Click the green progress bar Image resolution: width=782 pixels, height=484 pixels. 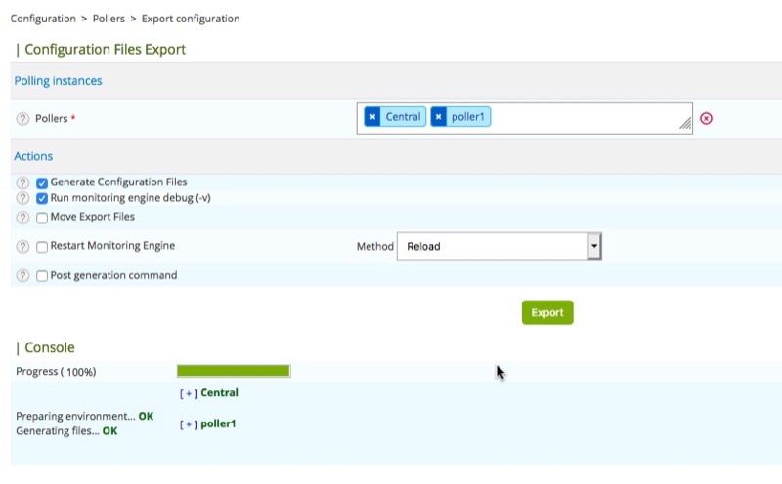pyautogui.click(x=234, y=371)
